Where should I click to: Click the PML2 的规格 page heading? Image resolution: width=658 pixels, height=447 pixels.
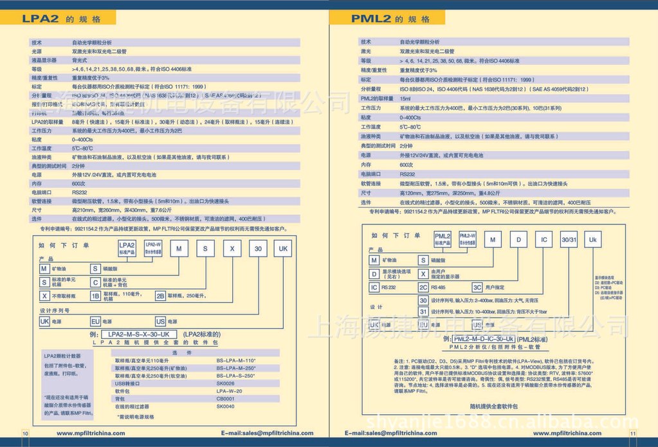coord(390,19)
